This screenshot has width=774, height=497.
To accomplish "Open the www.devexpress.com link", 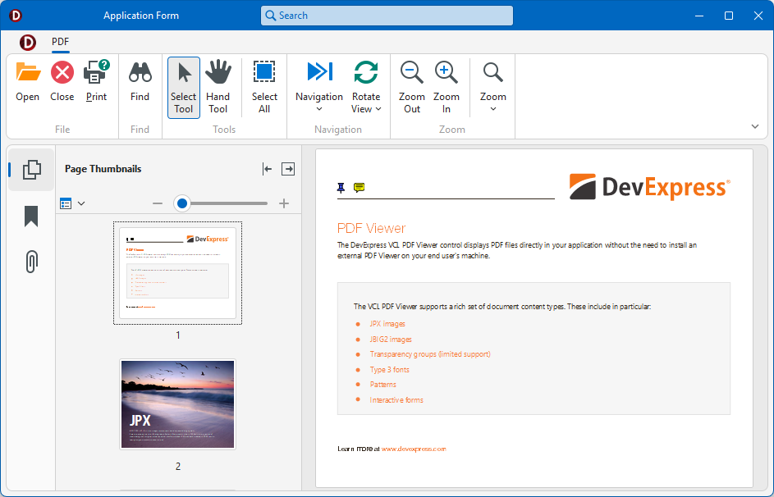I will click(414, 449).
